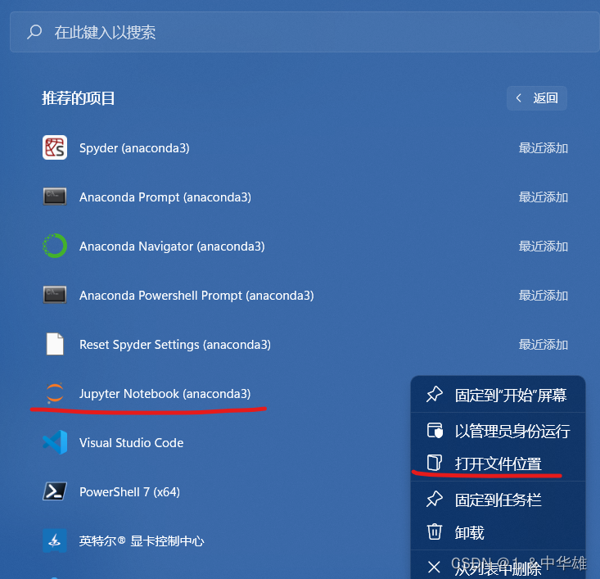Select Reset Spyder Settings (anaconda3) entry
Screen dimensions: 600x579
(x=305, y=344)
